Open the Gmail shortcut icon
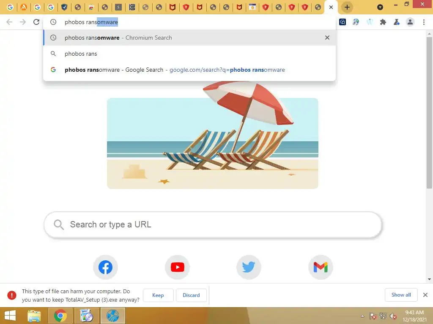The image size is (433, 324). [x=321, y=267]
